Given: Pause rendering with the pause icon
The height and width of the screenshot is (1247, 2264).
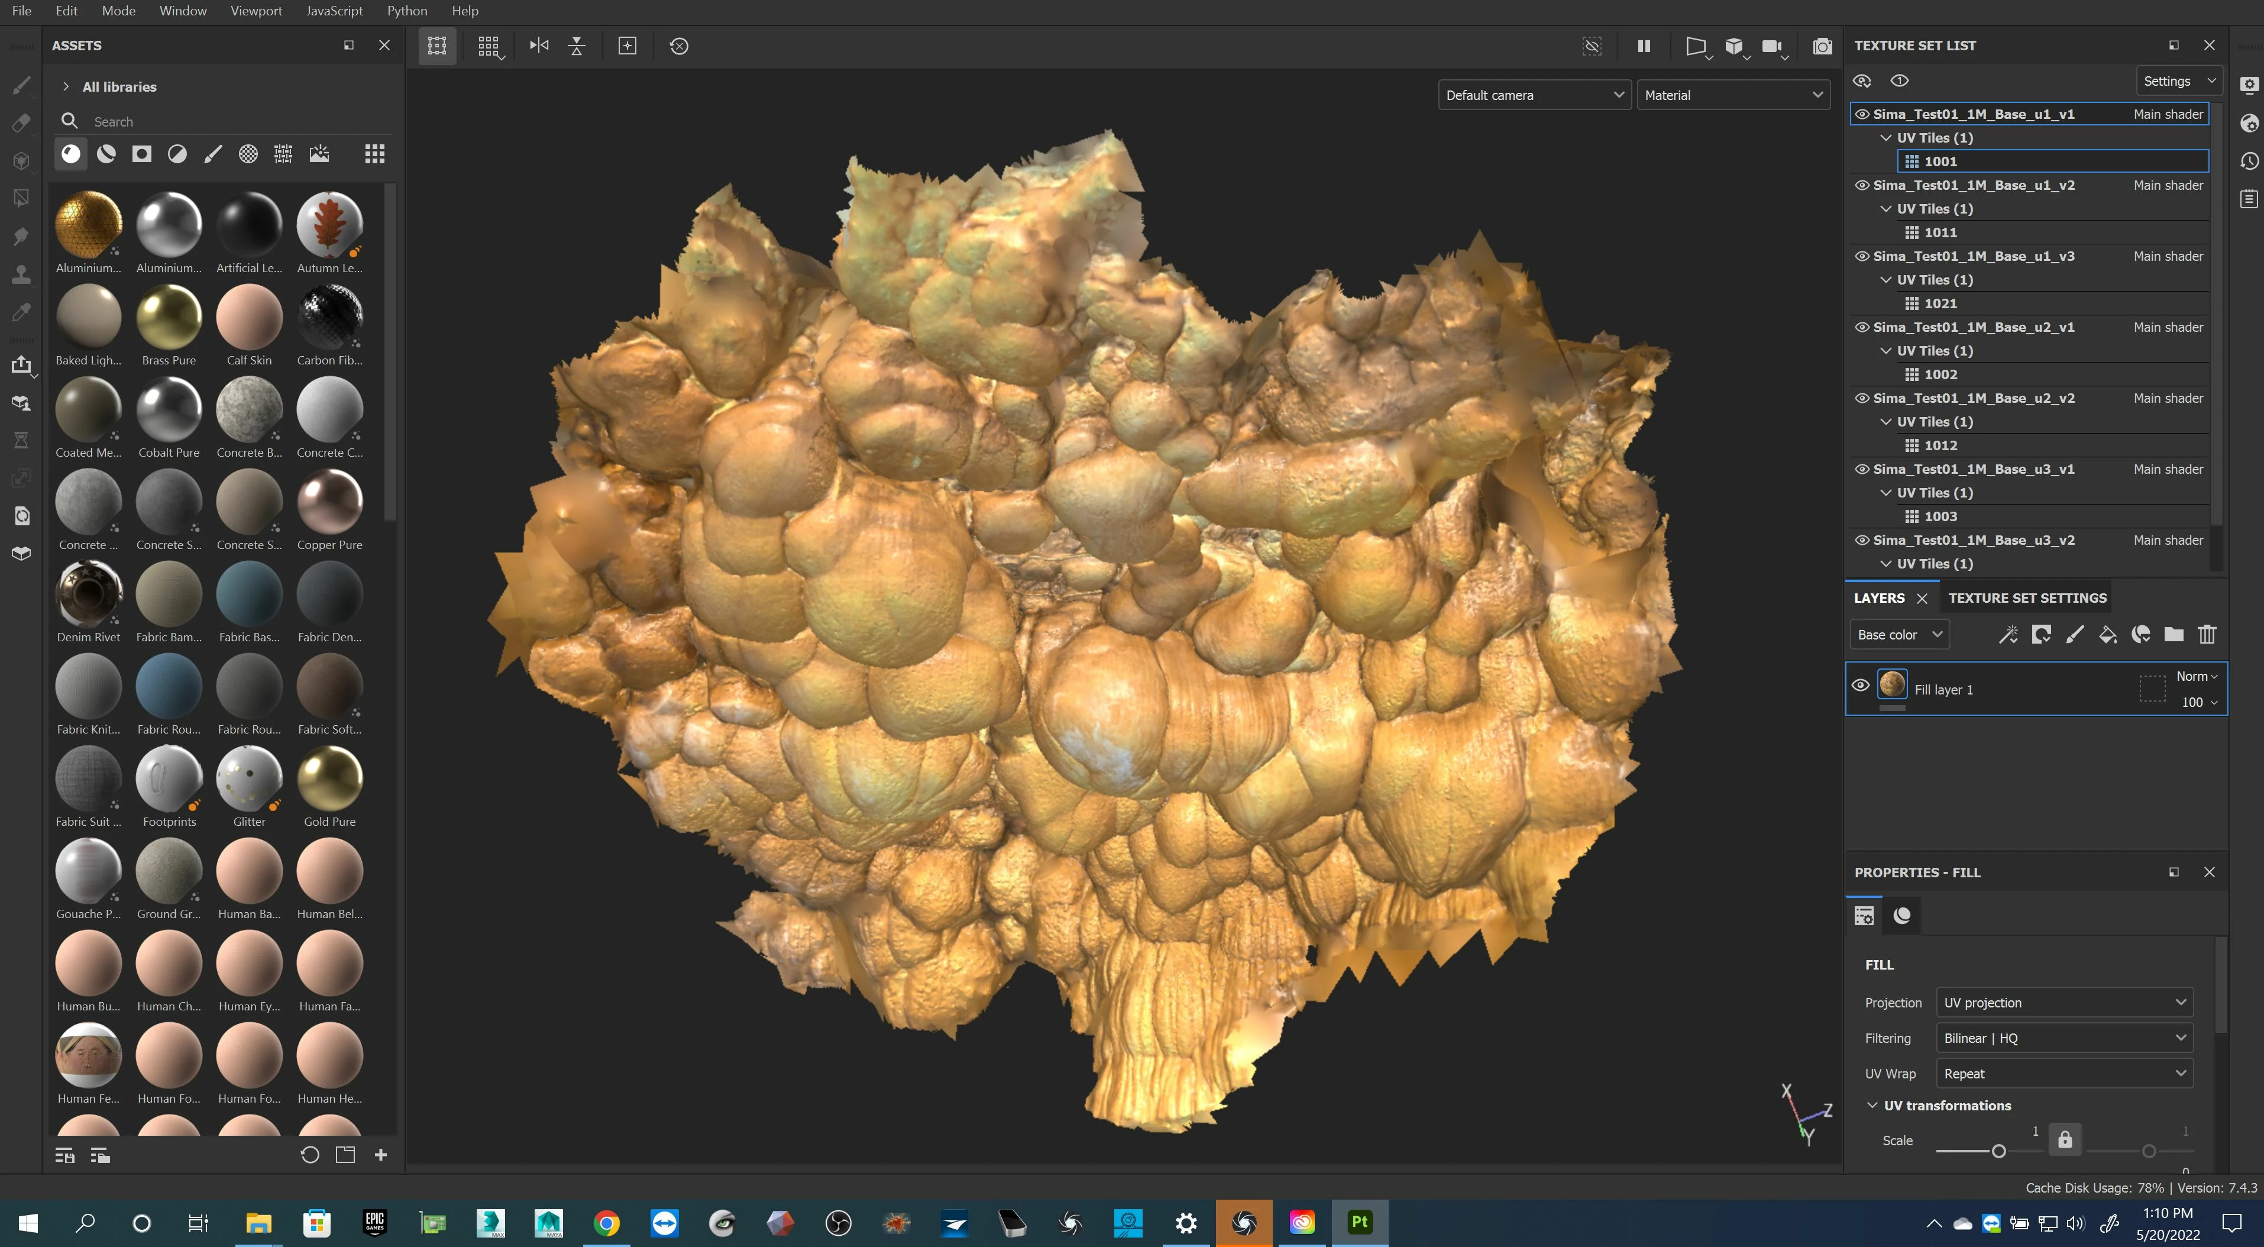Looking at the screenshot, I should point(1644,46).
